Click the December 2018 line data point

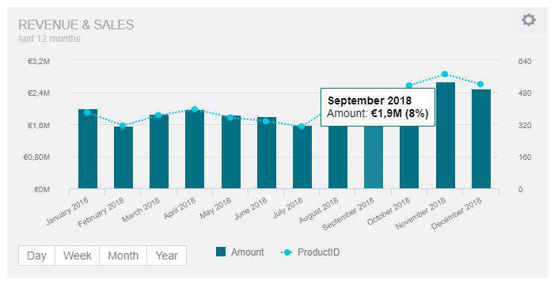[x=480, y=85]
